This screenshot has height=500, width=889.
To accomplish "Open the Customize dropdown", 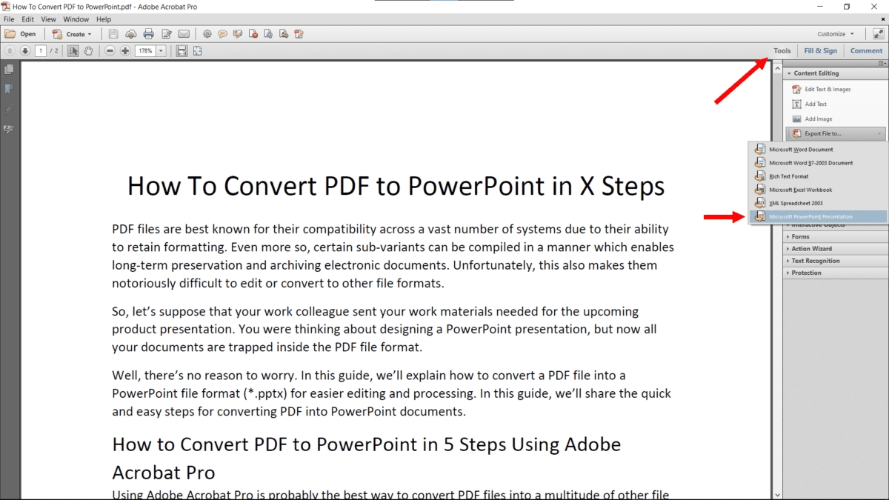I will click(836, 34).
